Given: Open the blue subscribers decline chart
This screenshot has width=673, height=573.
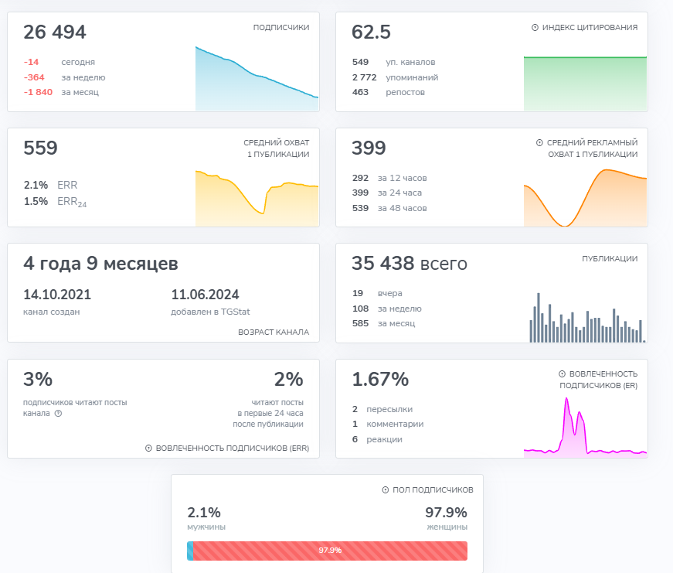Looking at the screenshot, I should click(x=257, y=79).
